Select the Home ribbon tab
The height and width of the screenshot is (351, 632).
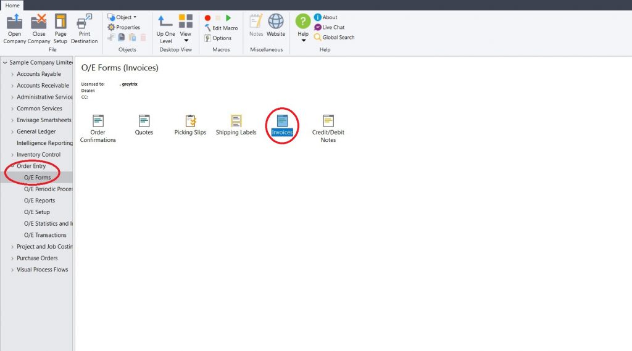12,5
